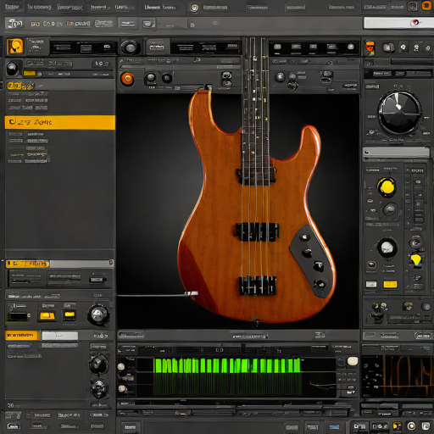The height and width of the screenshot is (434, 434).
Task: Click the upper dark knob below the lower-left tabs
Action: [98, 364]
